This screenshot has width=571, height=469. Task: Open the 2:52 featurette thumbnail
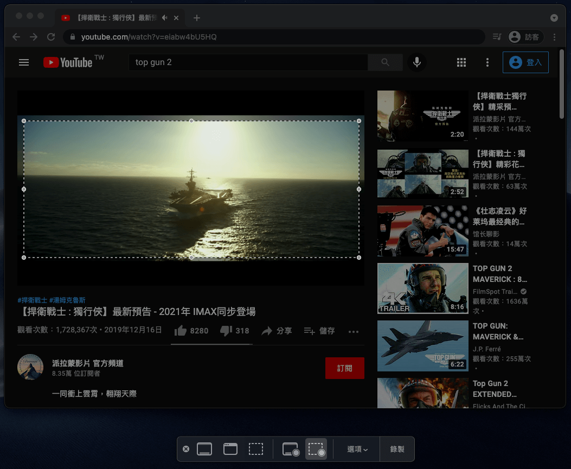point(423,174)
